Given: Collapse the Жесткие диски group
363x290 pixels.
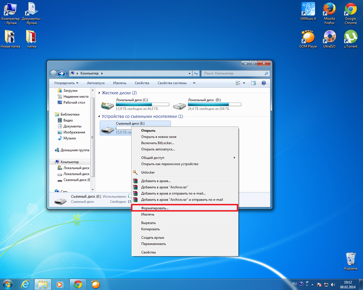Looking at the screenshot, I should tap(99, 93).
